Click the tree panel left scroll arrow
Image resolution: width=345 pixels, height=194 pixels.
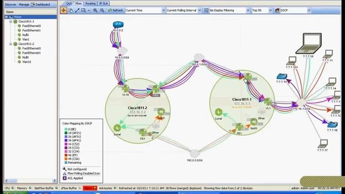point(6,181)
